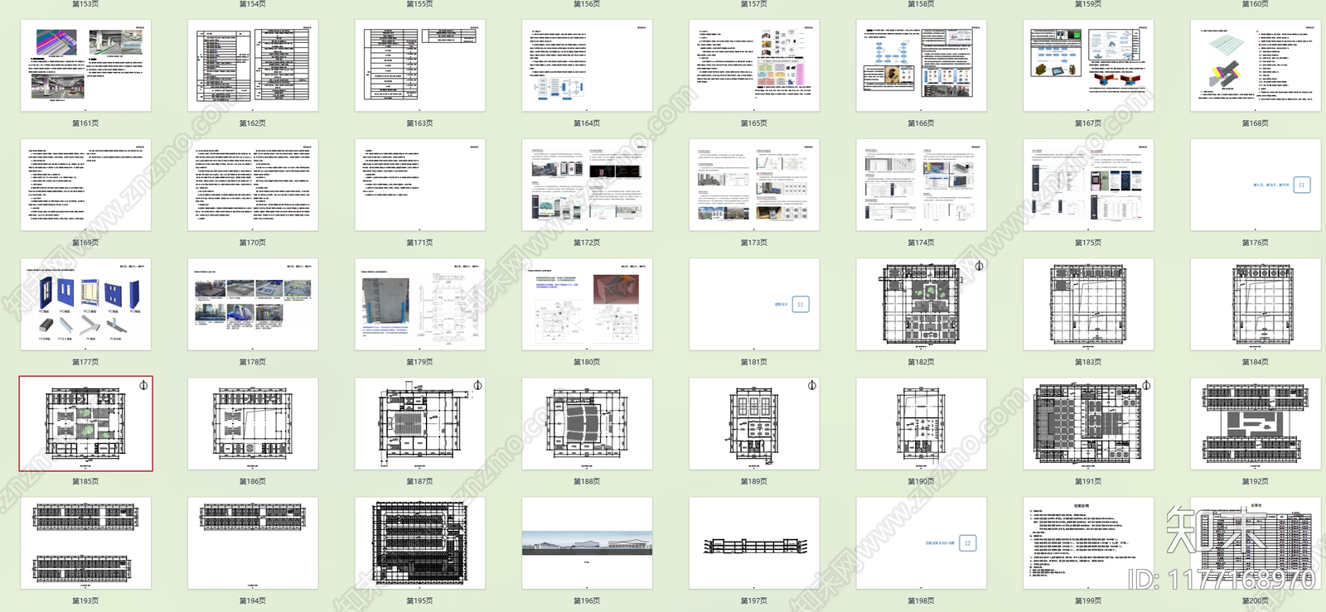Open the page 190 thumbnail
This screenshot has height=612, width=1326.
(x=922, y=424)
